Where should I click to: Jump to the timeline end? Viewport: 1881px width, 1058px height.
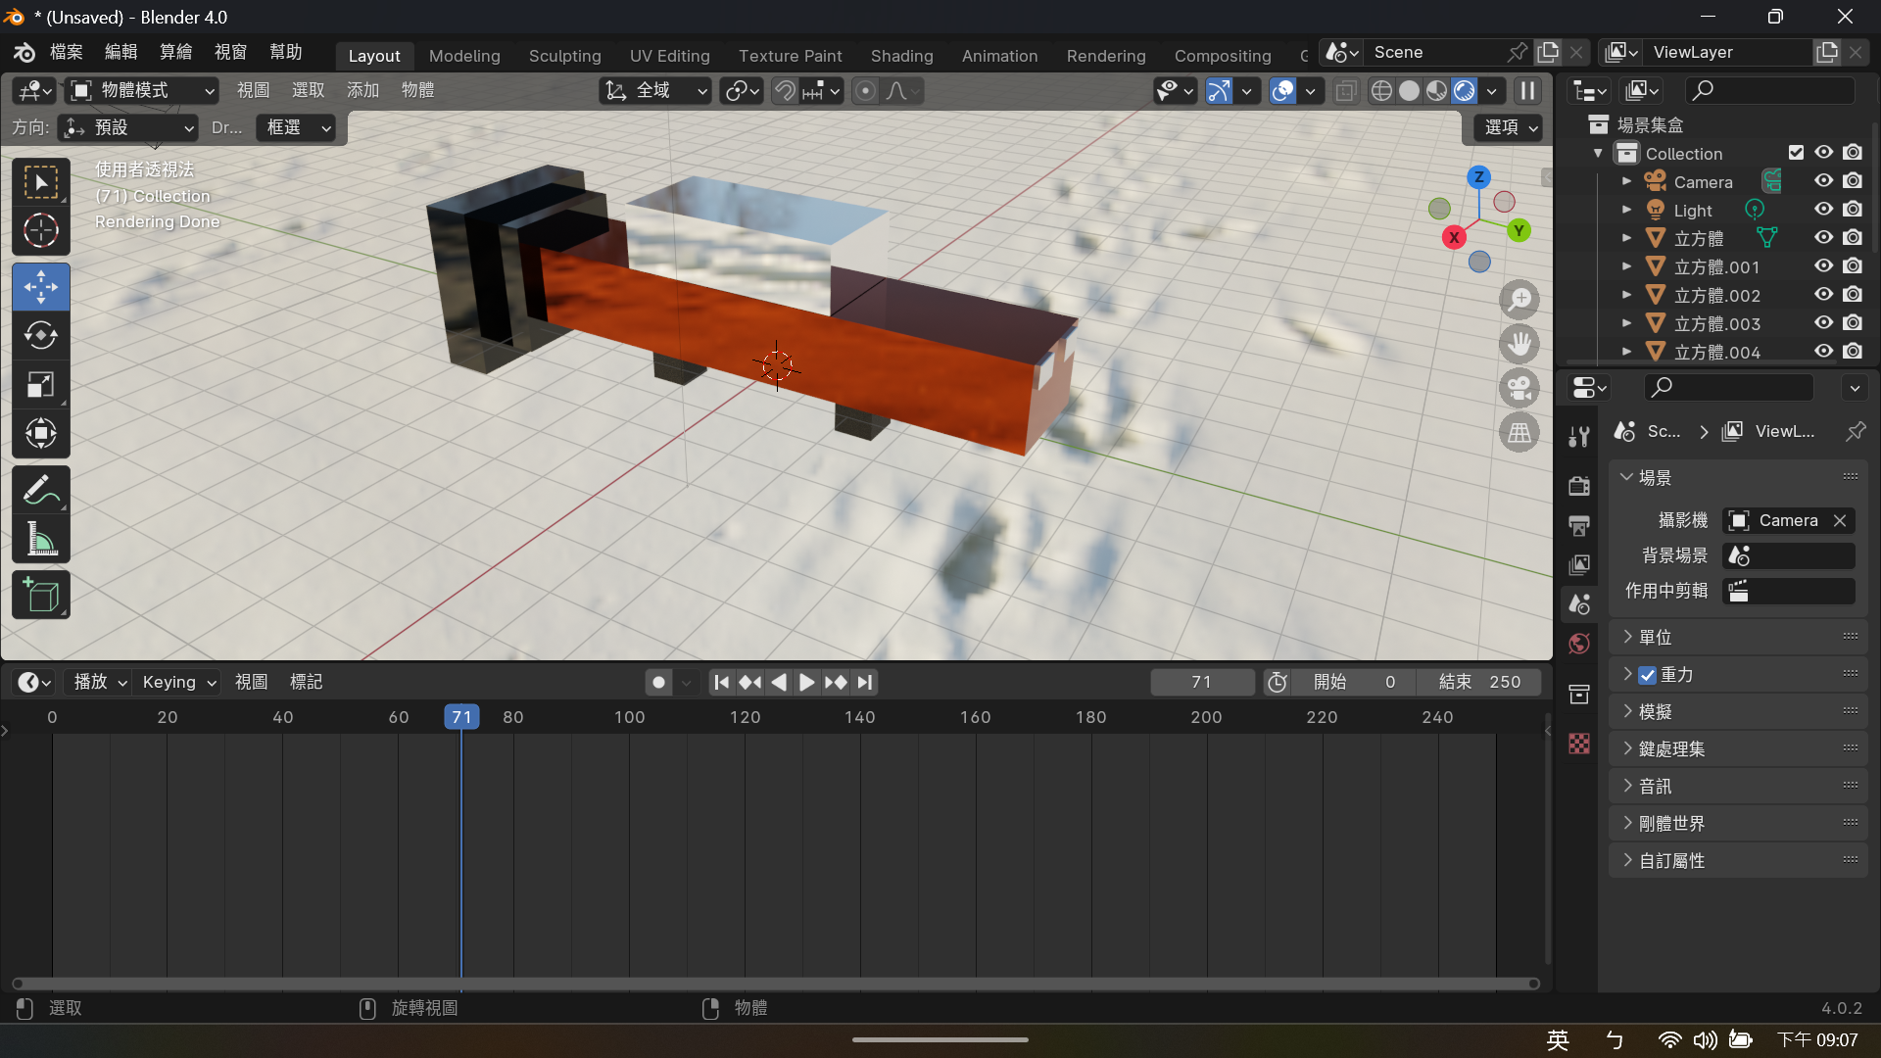865,682
